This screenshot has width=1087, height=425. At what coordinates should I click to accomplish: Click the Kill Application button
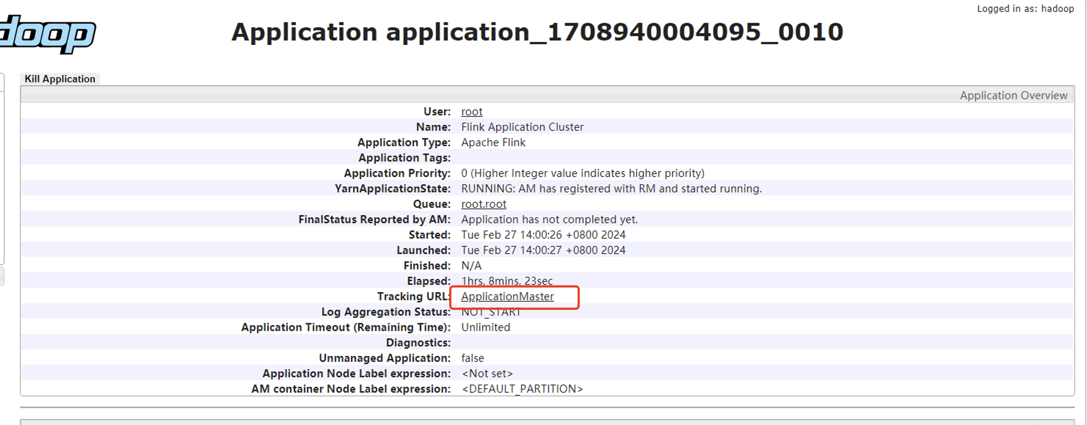pyautogui.click(x=60, y=79)
